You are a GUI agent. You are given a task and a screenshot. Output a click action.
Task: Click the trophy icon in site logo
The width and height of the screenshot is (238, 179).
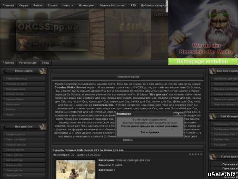coord(22,44)
